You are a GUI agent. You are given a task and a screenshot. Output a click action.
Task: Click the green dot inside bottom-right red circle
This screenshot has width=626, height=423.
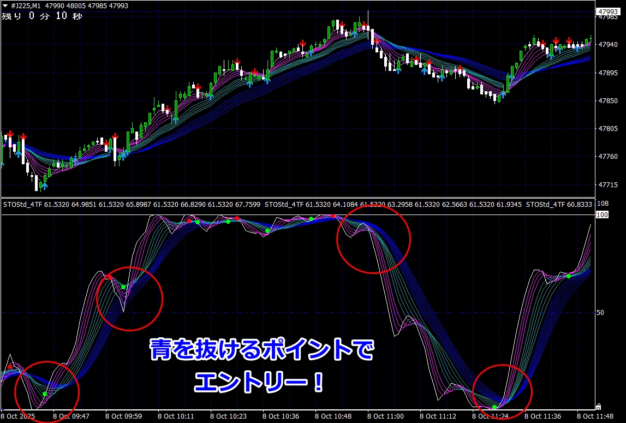coord(494,407)
